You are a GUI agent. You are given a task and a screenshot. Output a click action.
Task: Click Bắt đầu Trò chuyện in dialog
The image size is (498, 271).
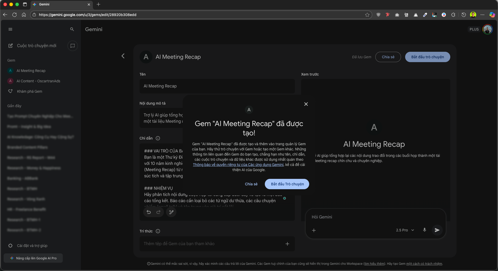[287, 184]
